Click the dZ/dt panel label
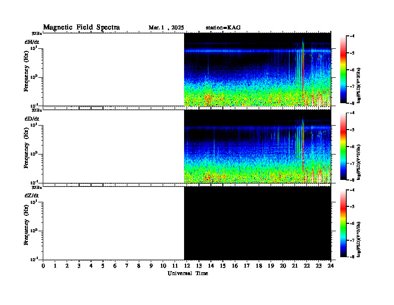The image size is (394, 305). click(32, 195)
